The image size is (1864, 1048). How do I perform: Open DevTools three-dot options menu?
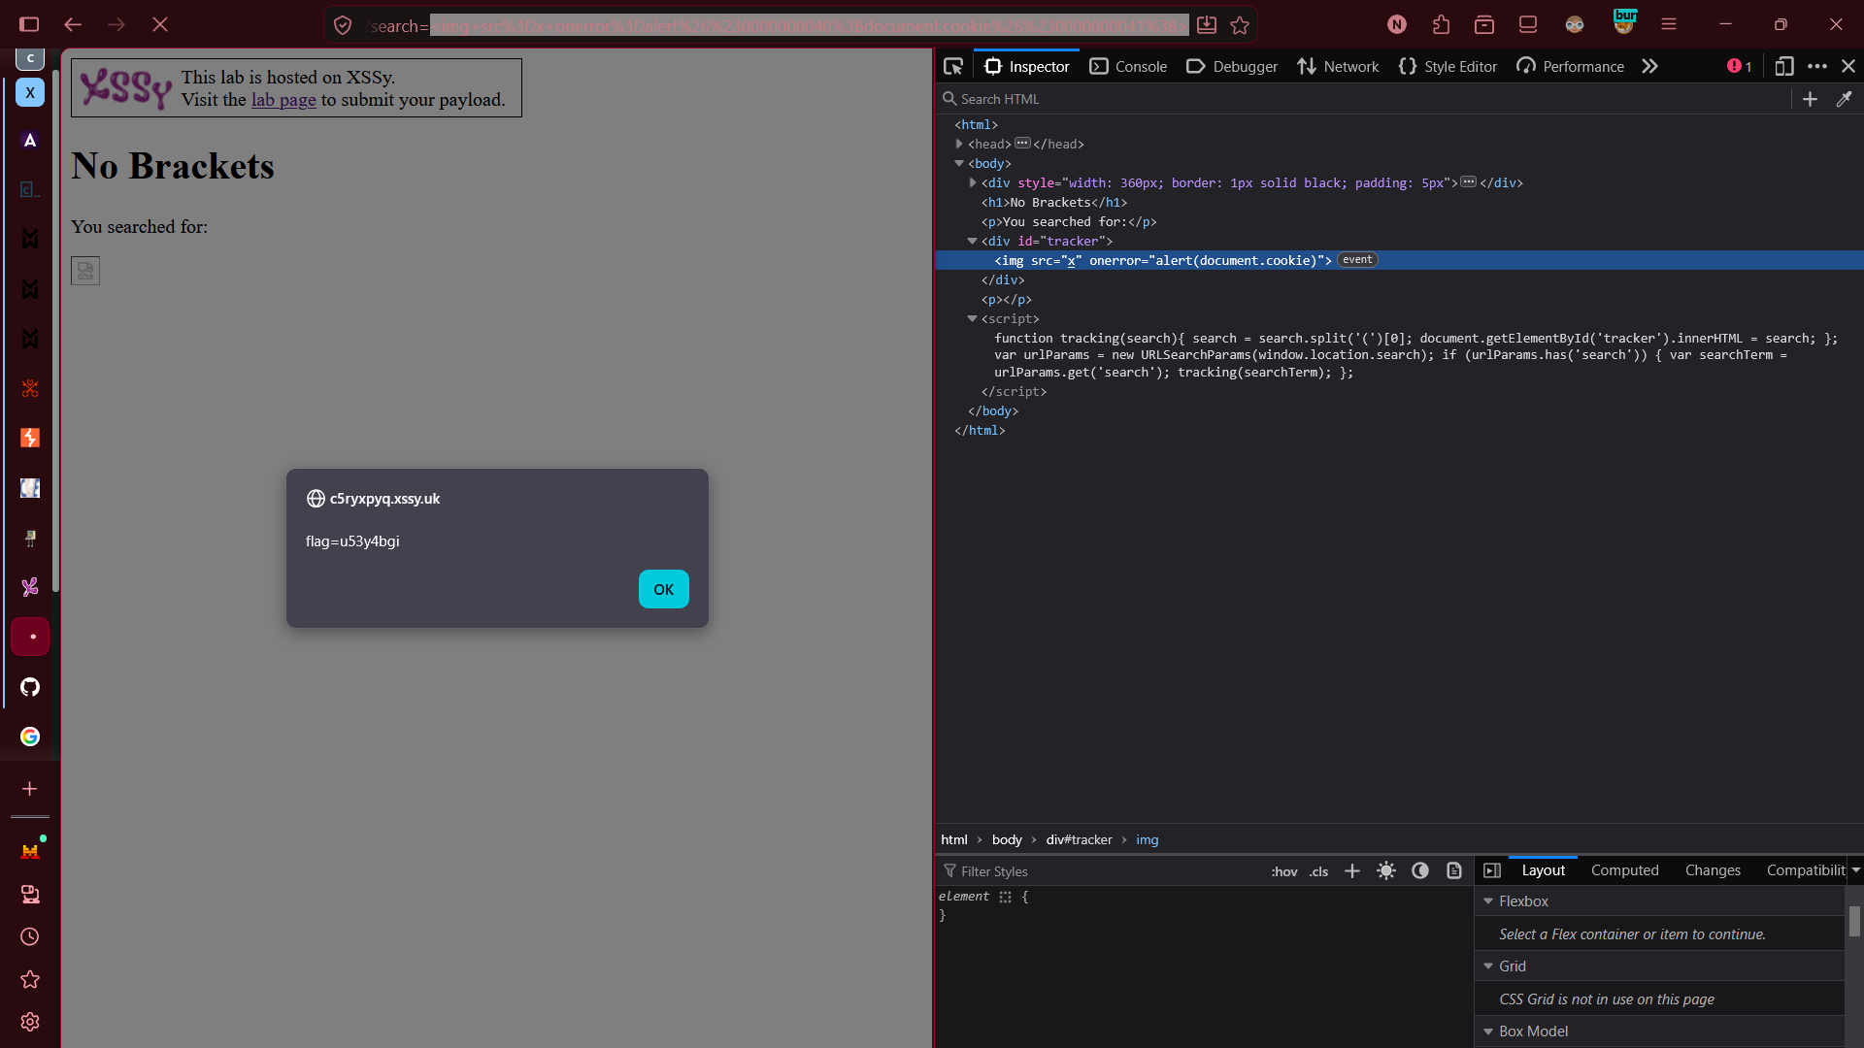pos(1817,66)
